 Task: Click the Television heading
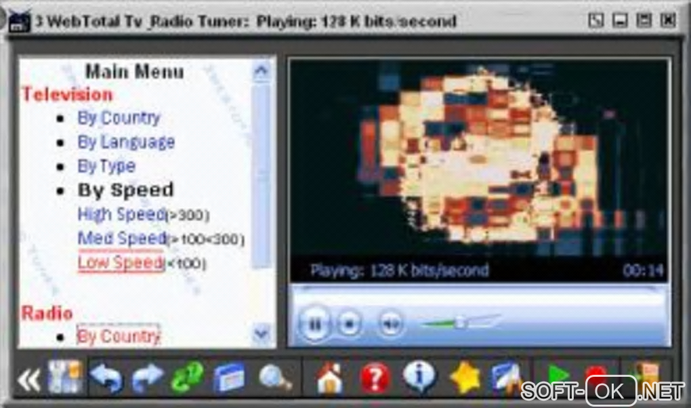click(x=67, y=94)
